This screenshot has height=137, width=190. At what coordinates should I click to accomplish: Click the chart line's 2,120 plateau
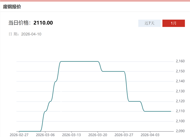point(134,101)
